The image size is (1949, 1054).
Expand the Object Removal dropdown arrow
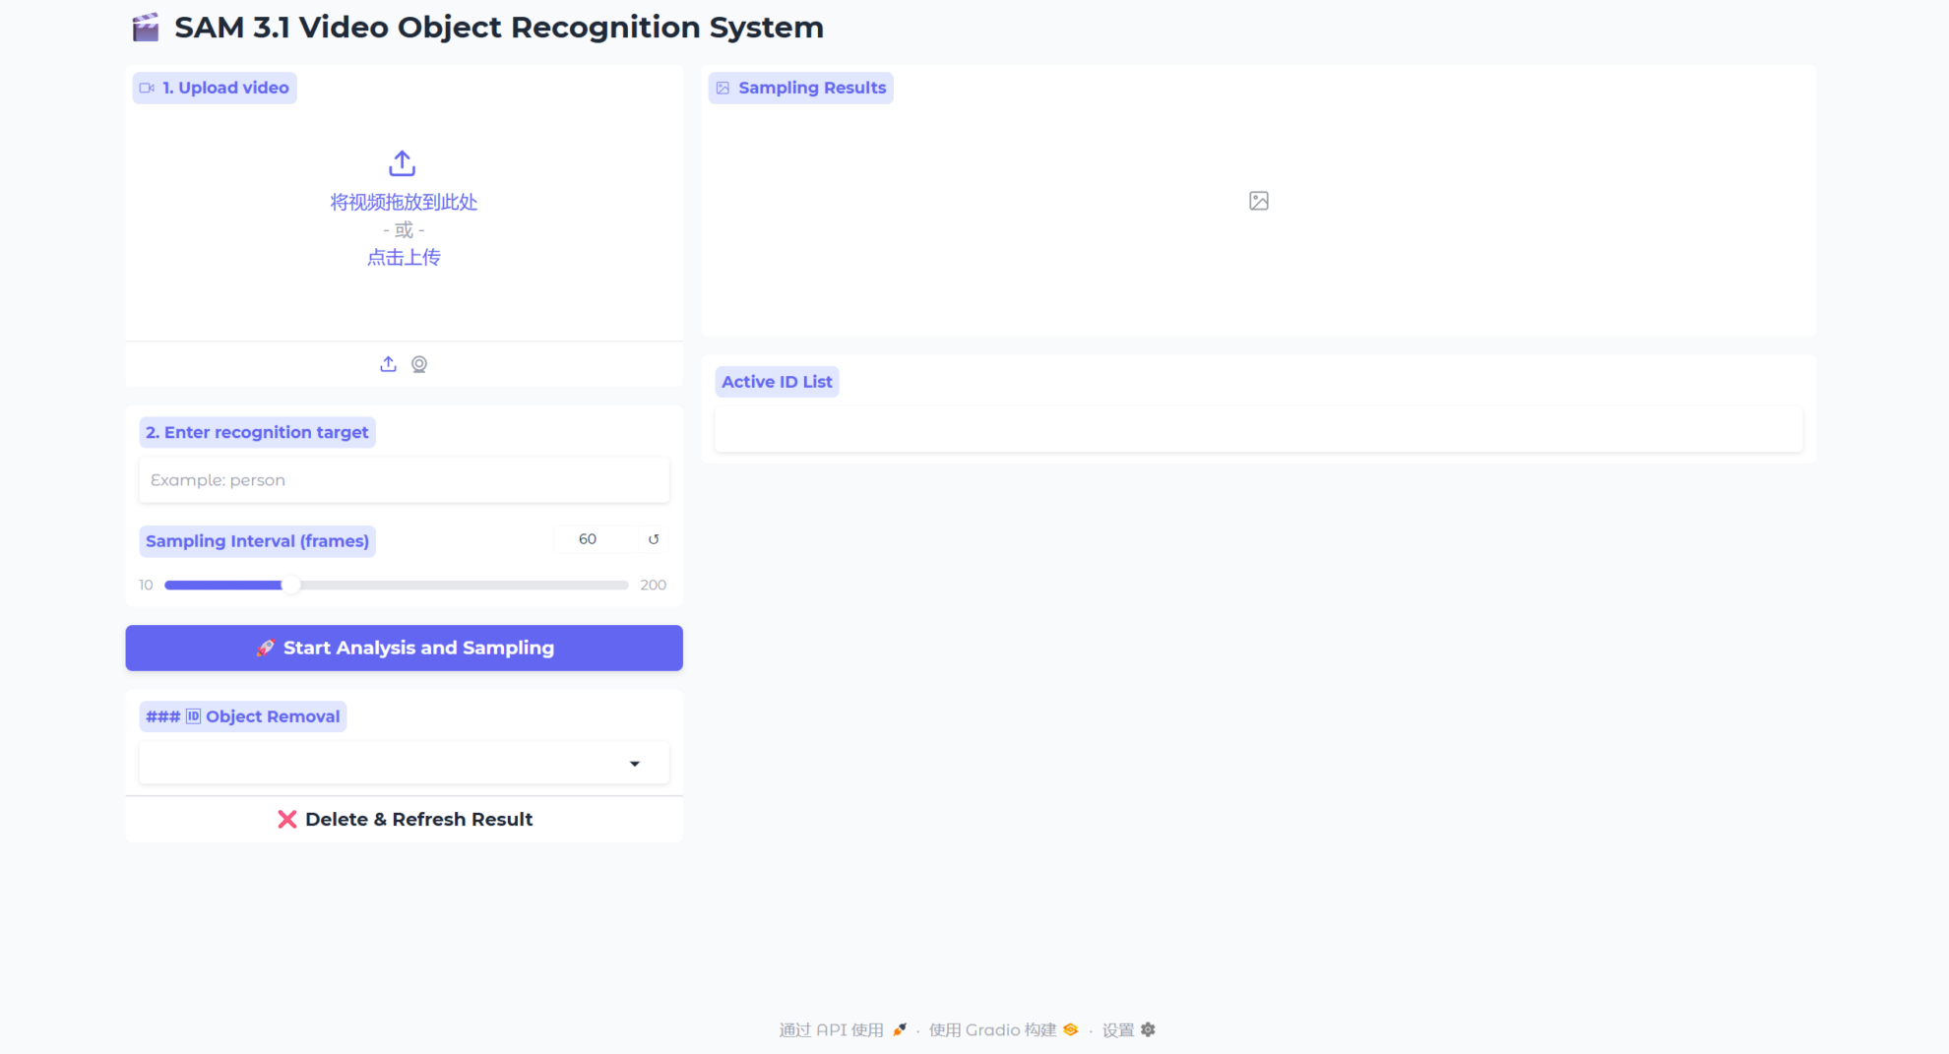click(x=635, y=764)
